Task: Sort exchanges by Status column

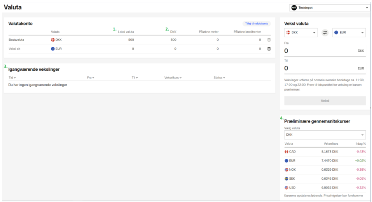Action: tap(220, 78)
